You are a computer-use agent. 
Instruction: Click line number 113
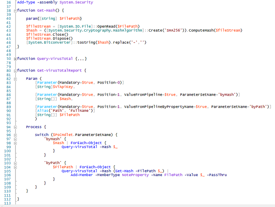point(7,203)
